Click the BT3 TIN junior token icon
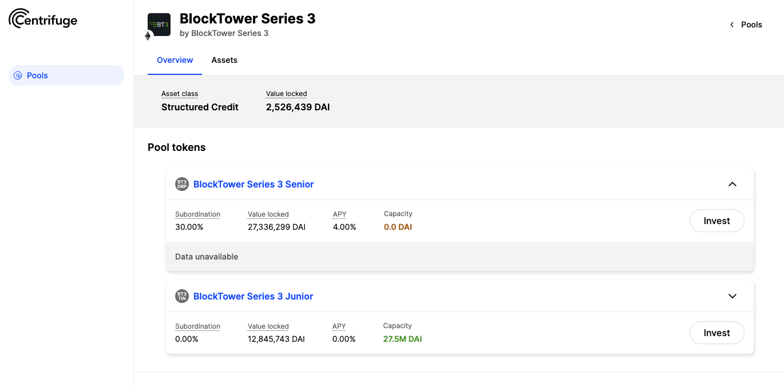This screenshot has height=387, width=784. click(x=181, y=296)
